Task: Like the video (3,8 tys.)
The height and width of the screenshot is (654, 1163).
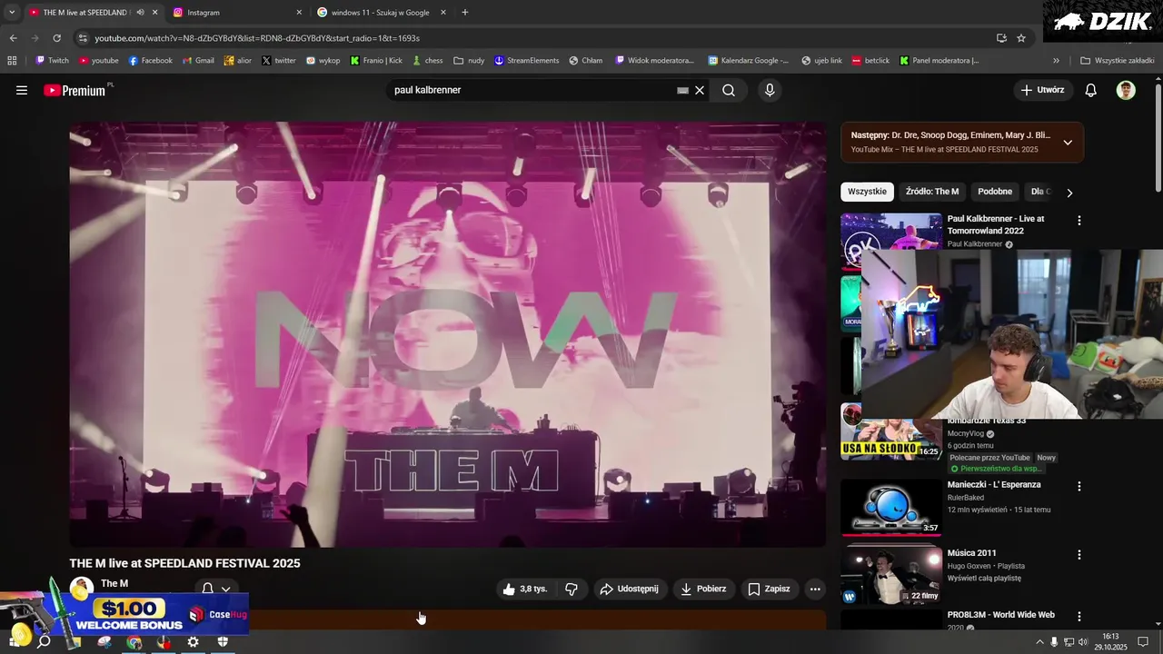Action: click(525, 589)
